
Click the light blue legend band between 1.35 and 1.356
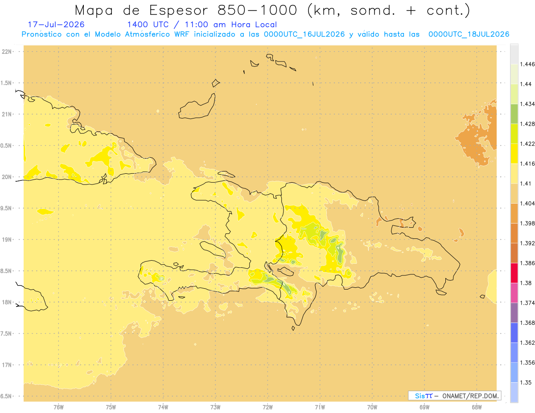(x=514, y=372)
